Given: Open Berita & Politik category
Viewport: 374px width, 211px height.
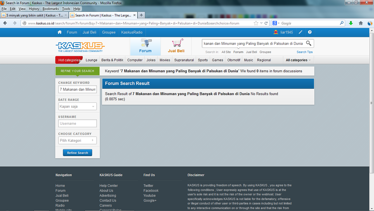Looking at the screenshot, I should click(112, 60).
